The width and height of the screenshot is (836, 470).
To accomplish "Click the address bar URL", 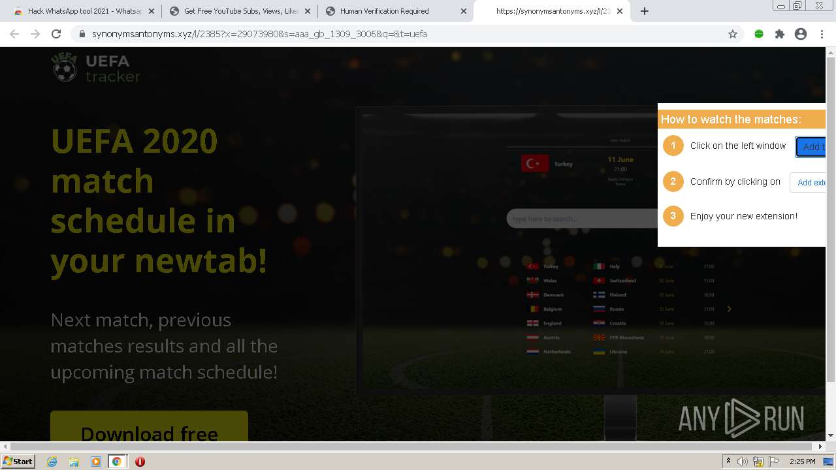I will [259, 34].
